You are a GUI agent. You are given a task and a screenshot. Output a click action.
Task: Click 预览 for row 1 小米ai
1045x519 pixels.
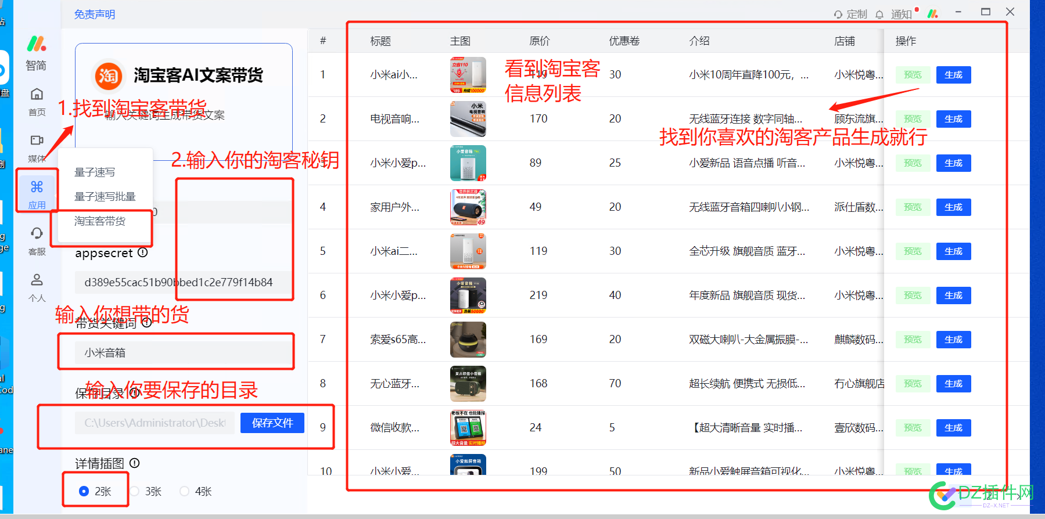[x=913, y=75]
